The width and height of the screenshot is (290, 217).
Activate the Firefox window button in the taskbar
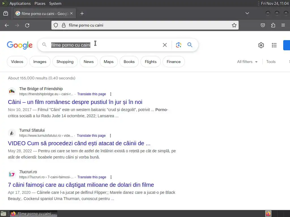33,214
